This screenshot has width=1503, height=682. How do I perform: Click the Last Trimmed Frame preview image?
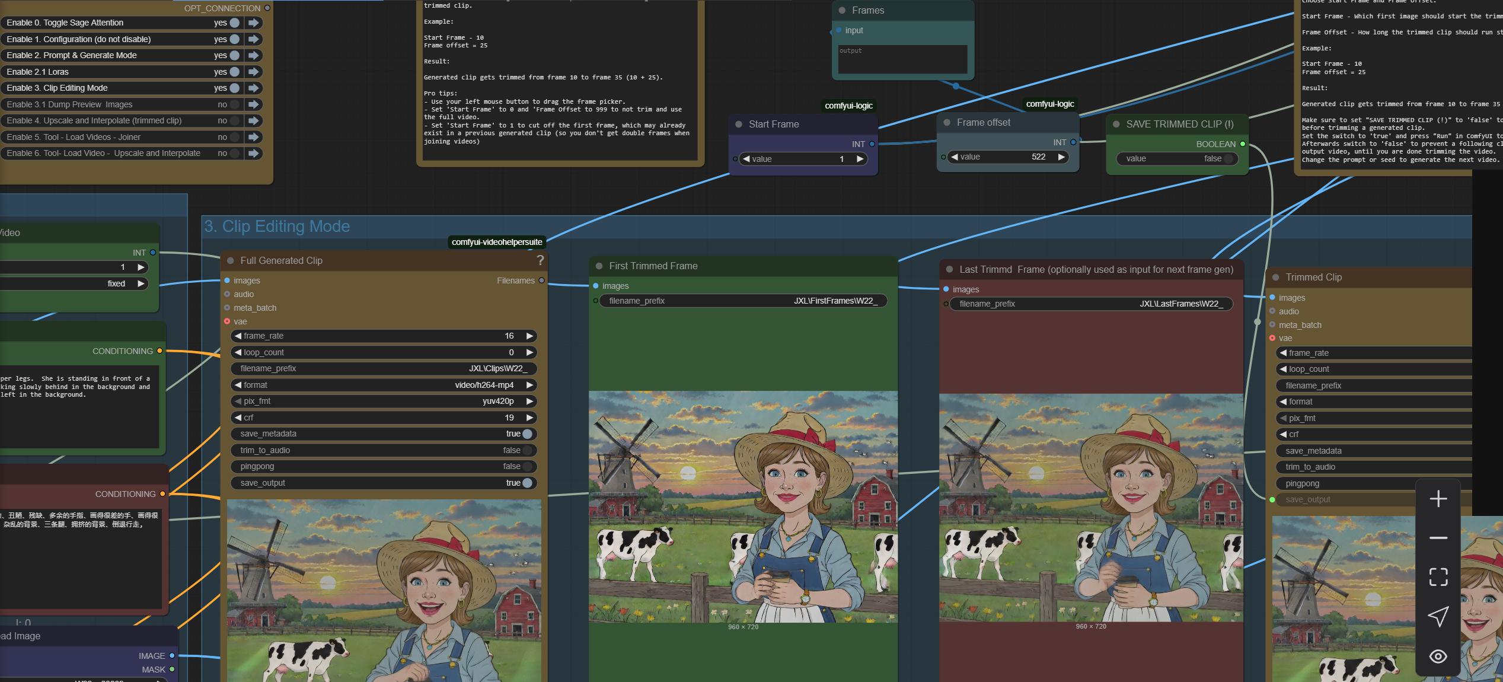[x=1090, y=507]
